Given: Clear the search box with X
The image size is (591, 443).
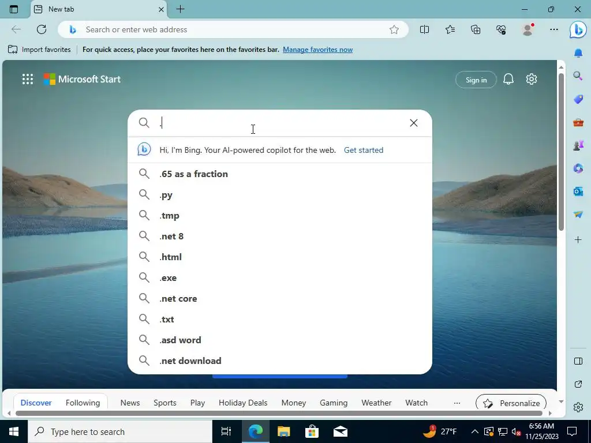Looking at the screenshot, I should point(413,123).
